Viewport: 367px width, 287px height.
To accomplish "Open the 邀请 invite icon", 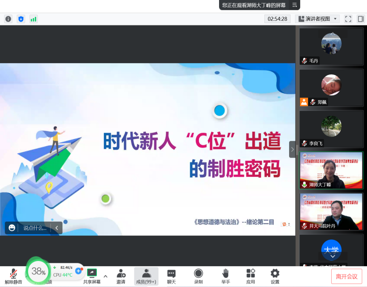I will coord(121,276).
